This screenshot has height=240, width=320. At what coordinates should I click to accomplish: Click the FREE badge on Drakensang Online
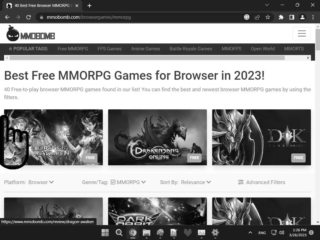(x=194, y=158)
